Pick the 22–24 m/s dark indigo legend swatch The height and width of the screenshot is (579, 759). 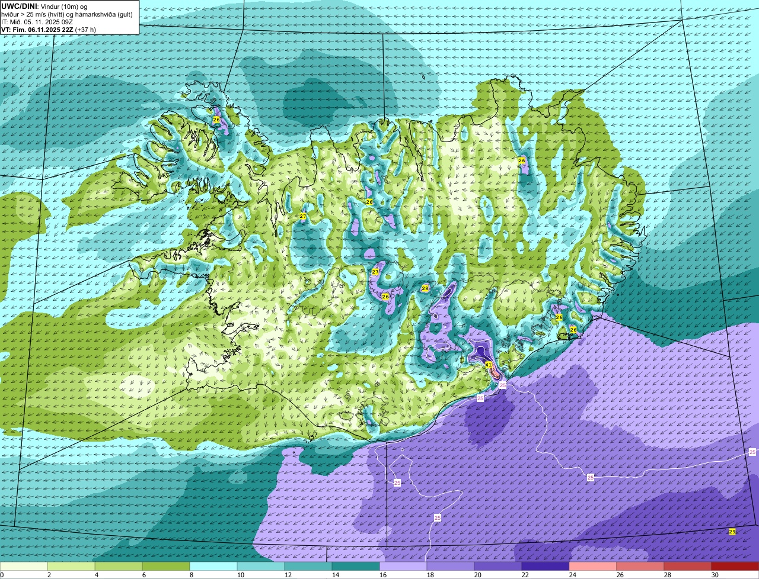click(546, 566)
